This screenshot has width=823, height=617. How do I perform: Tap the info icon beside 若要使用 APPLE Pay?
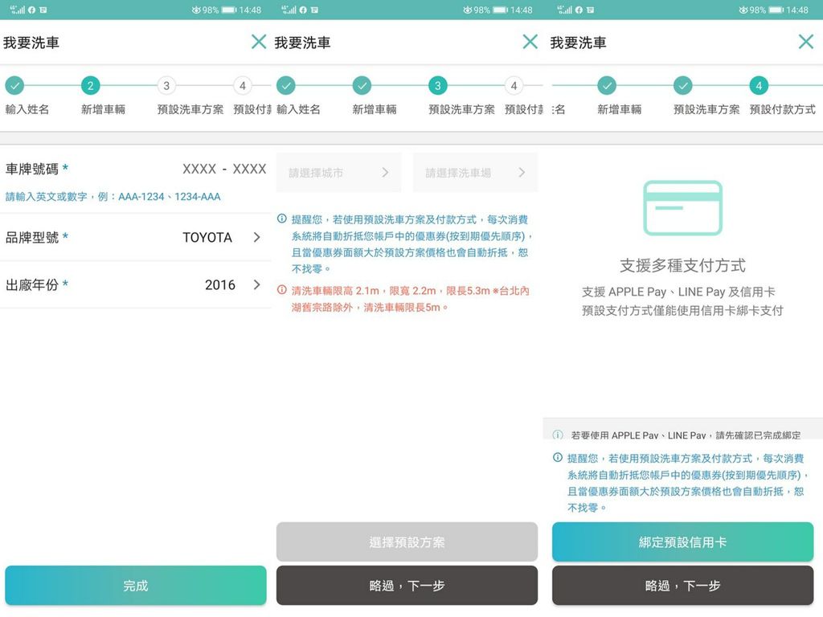click(x=558, y=435)
